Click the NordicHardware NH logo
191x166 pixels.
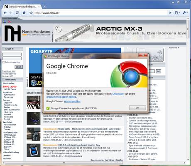pos(13,33)
